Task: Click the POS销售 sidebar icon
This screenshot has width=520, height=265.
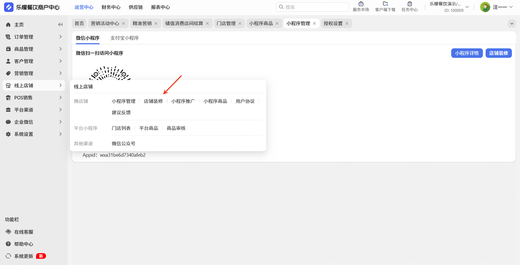Action: 8,98
